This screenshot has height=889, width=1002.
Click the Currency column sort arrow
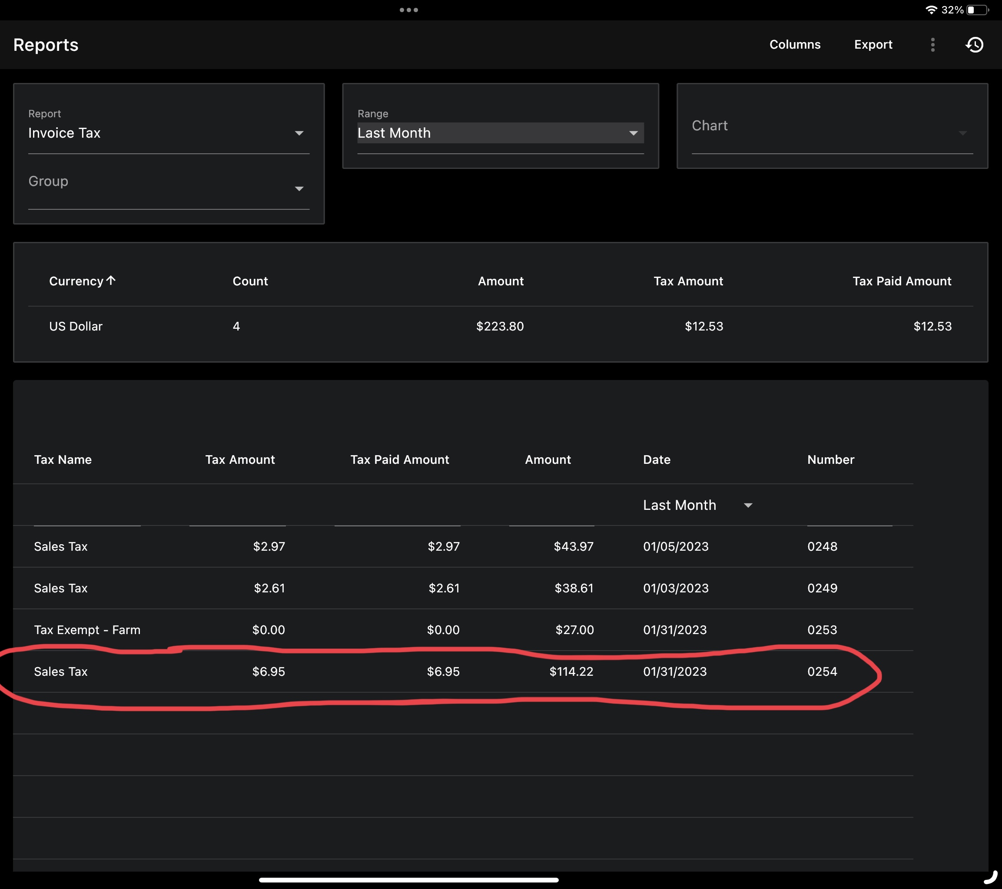tap(111, 280)
